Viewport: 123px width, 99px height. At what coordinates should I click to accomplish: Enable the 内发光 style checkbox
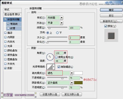click(5, 42)
